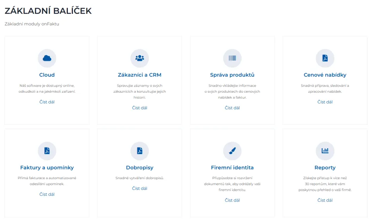The image size is (372, 222).
Task: Click the Zákazníci a CRM people icon
Action: pyautogui.click(x=139, y=58)
